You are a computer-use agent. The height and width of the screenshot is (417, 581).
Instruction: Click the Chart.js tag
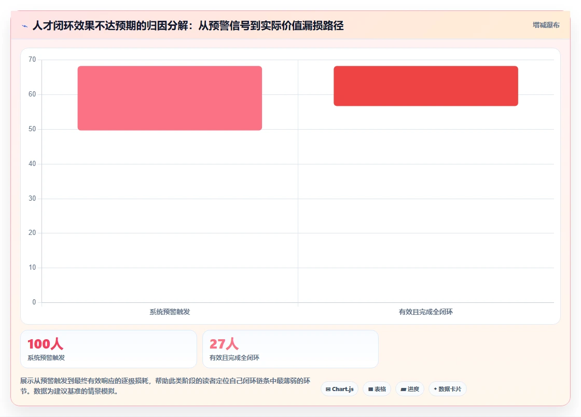tap(339, 389)
